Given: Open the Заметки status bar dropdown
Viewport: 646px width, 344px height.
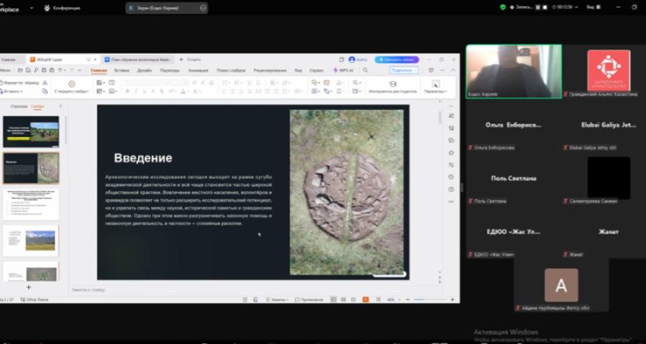Looking at the screenshot, I should click(278, 299).
